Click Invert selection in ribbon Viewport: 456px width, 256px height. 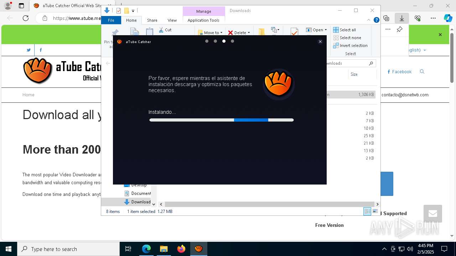click(350, 46)
